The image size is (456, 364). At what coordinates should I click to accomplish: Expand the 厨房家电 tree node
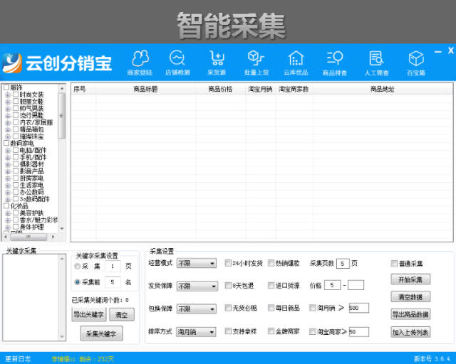point(8,178)
